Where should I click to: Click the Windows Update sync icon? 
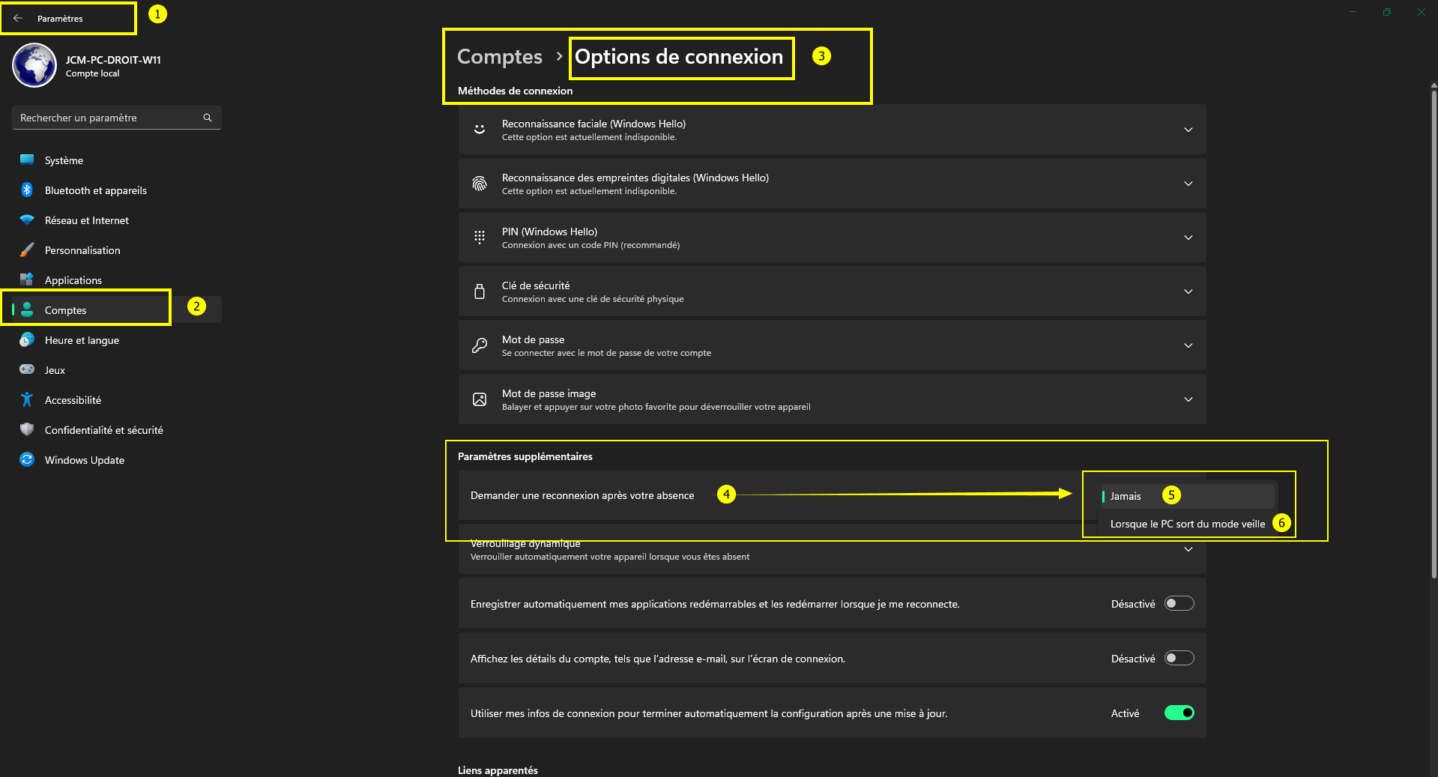27,459
